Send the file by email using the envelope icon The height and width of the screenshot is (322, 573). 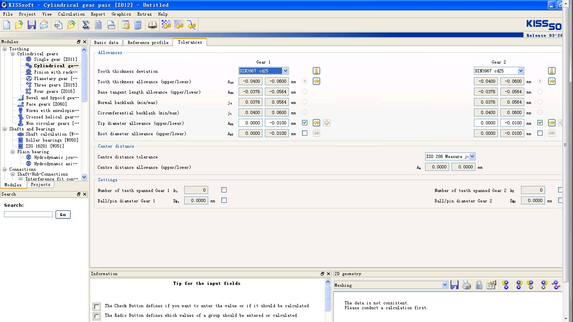(x=44, y=25)
